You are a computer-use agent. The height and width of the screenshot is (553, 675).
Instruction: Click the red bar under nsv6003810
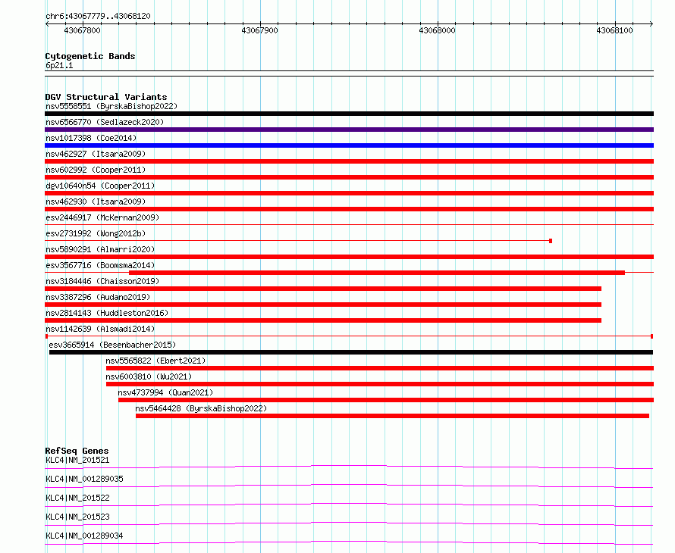coord(380,384)
